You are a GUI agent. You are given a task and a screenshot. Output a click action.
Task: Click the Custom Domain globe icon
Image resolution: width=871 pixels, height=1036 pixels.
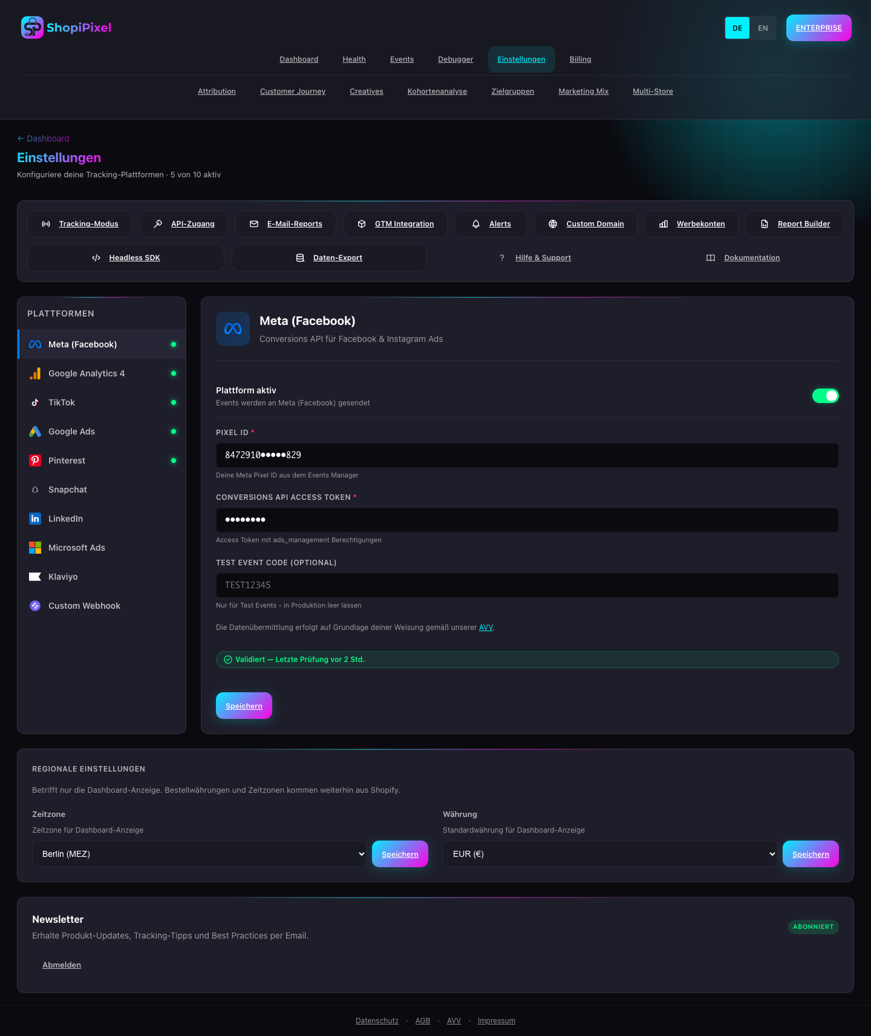[553, 224]
